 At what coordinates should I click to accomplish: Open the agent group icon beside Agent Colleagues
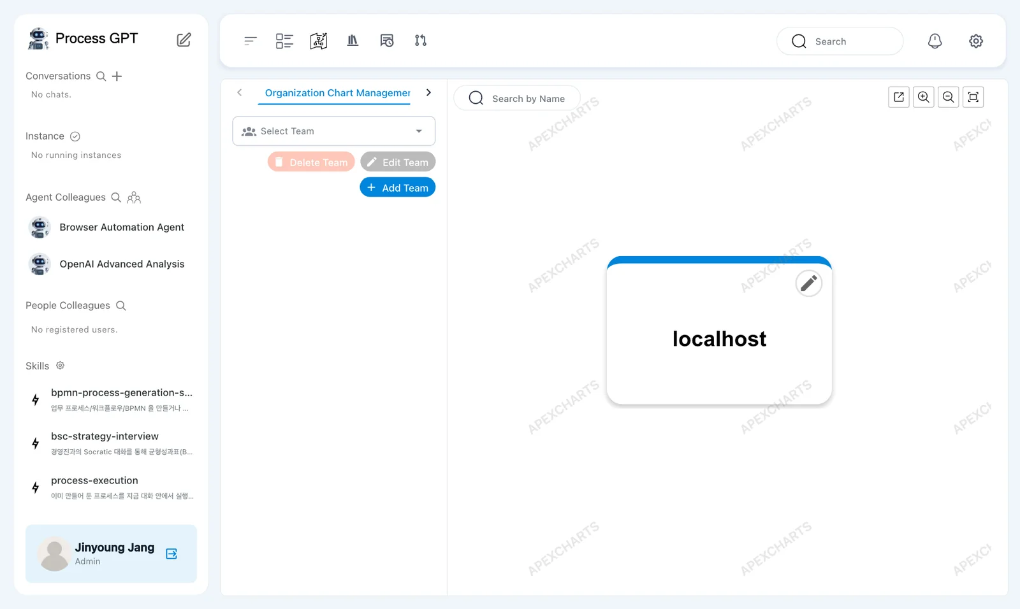(x=134, y=197)
